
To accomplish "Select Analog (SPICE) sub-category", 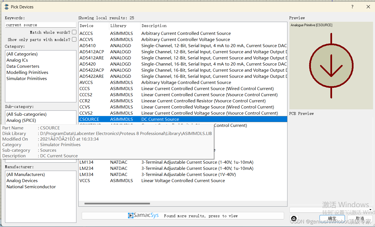I will tap(40, 120).
